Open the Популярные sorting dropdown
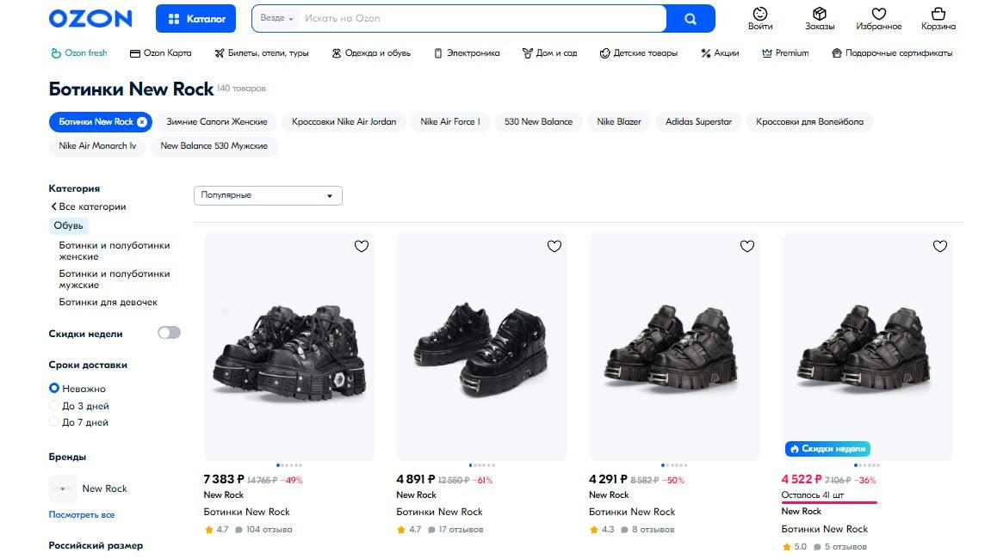The width and height of the screenshot is (991, 559). click(x=268, y=195)
